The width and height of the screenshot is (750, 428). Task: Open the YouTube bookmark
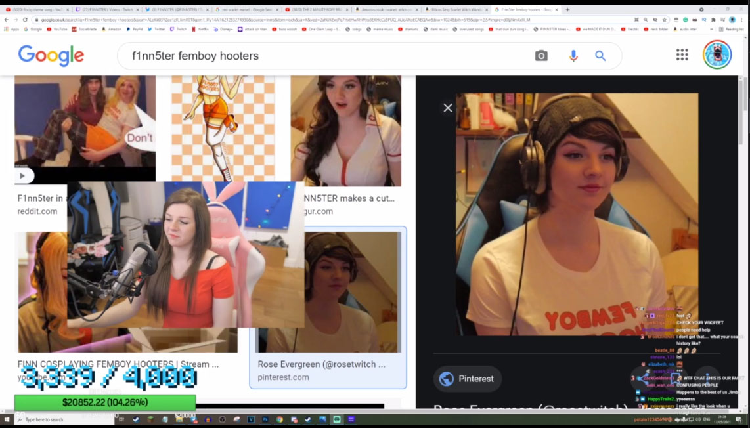(57, 29)
